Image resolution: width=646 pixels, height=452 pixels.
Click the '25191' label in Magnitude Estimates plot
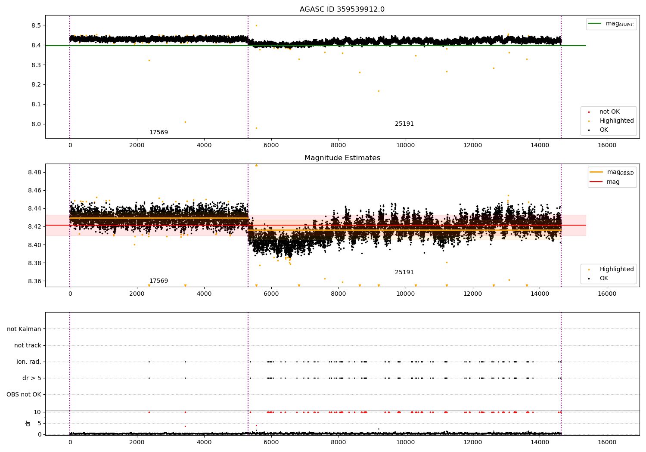click(404, 272)
